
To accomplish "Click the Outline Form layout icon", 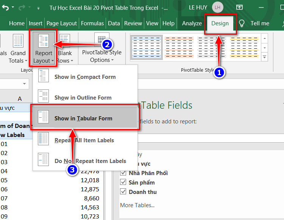I will pos(43,96).
